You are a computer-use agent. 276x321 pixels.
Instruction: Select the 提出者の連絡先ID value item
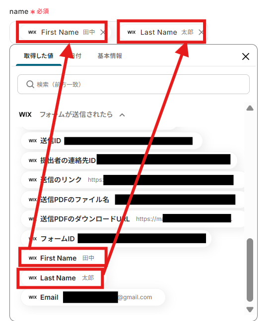pyautogui.click(x=129, y=160)
